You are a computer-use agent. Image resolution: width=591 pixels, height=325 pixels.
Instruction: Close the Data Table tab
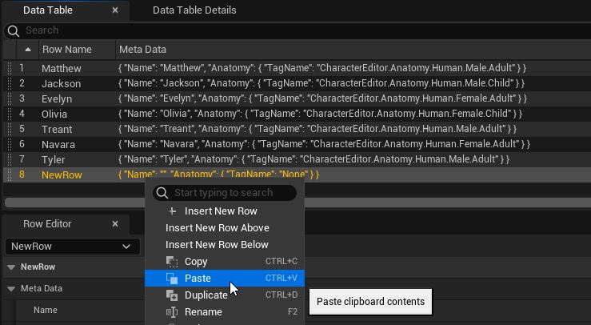[115, 10]
